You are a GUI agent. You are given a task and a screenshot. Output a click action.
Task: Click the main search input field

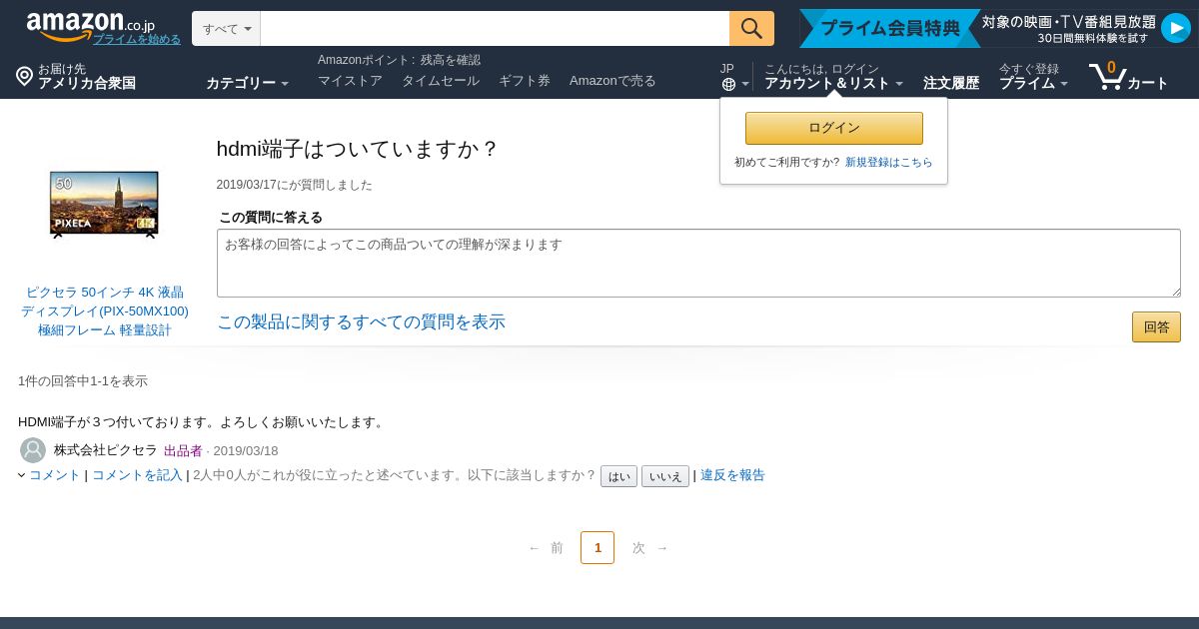point(495,29)
